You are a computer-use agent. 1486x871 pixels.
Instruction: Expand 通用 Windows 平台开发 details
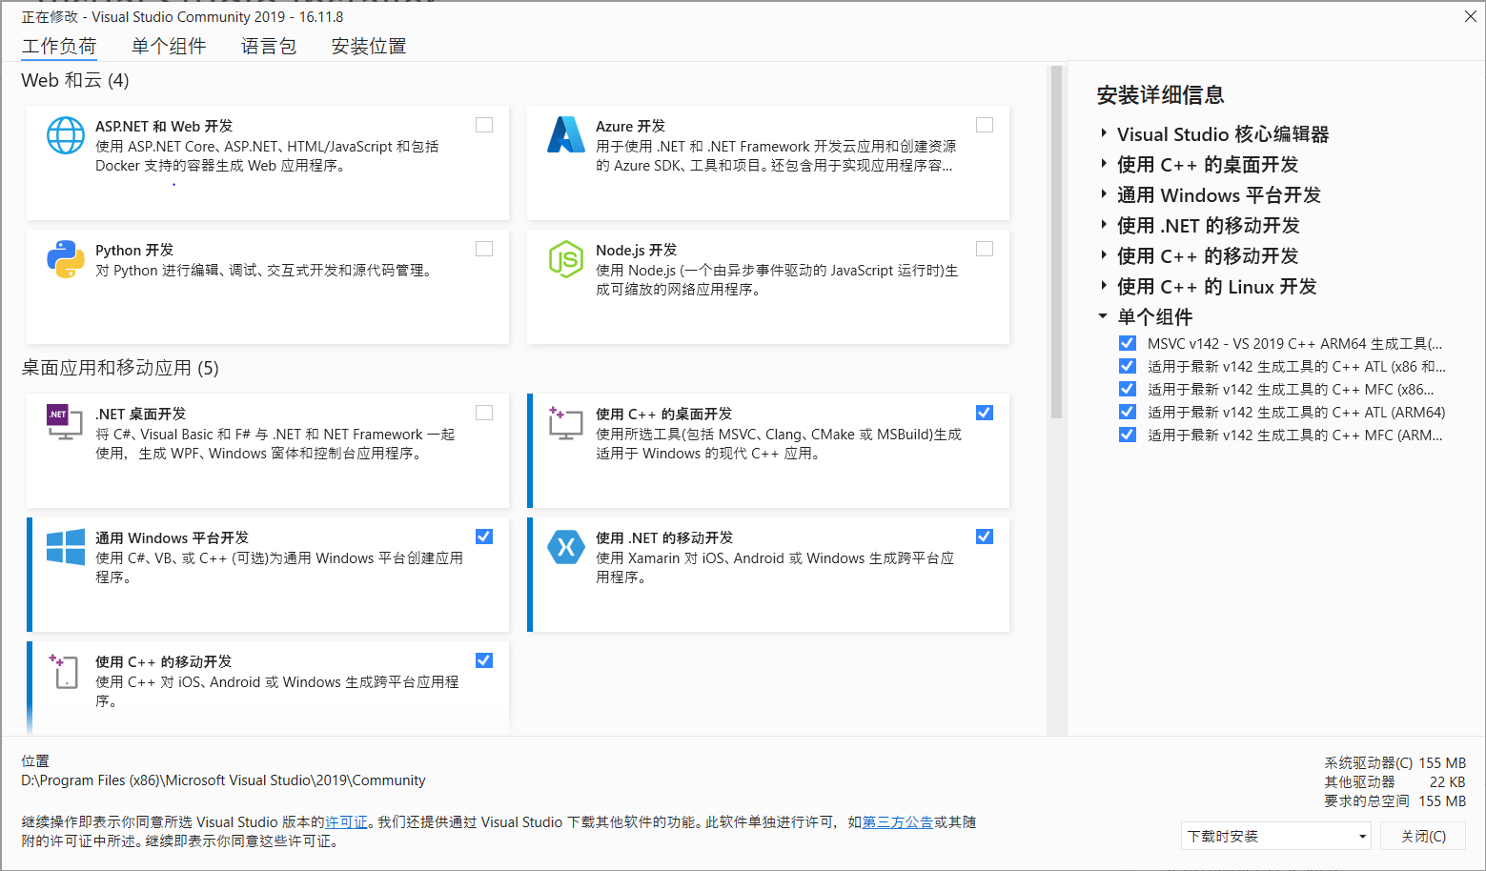coord(1104,194)
